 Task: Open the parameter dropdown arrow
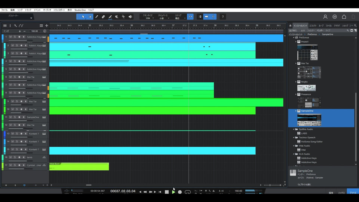point(31,18)
